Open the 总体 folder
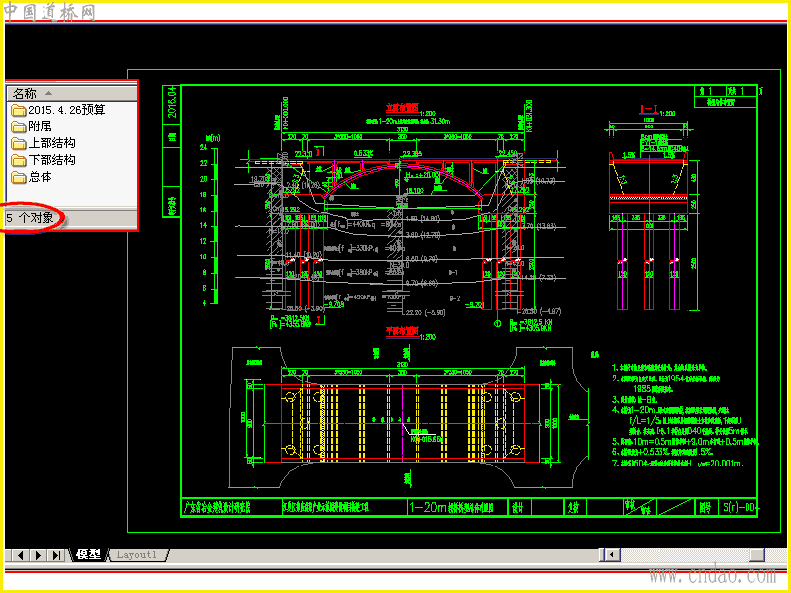The image size is (791, 593). point(32,177)
